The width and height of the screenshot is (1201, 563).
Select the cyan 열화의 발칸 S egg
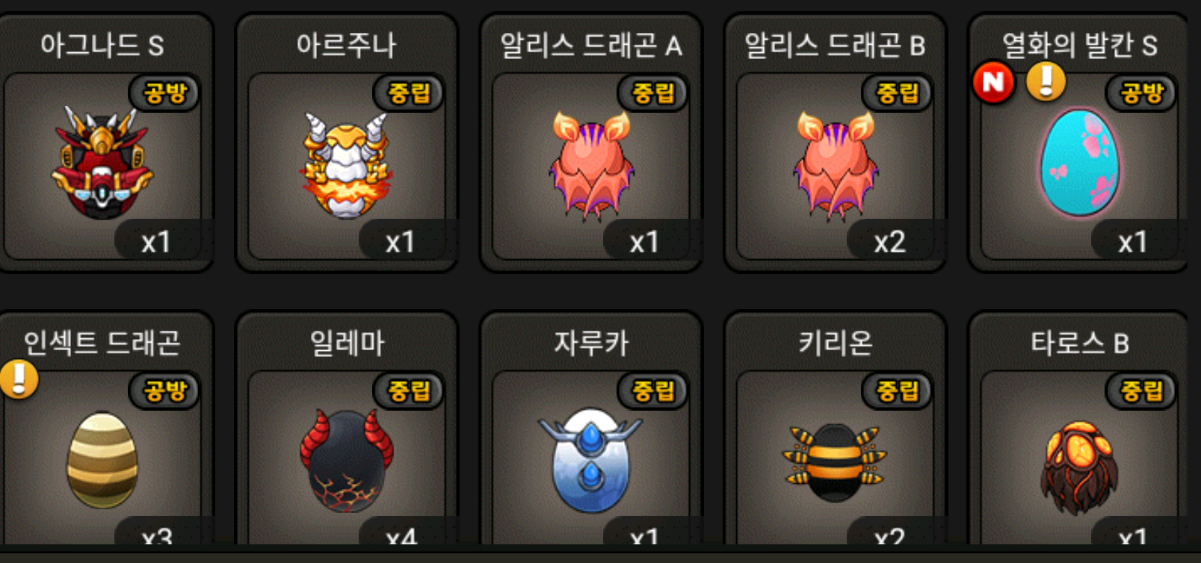click(1079, 164)
